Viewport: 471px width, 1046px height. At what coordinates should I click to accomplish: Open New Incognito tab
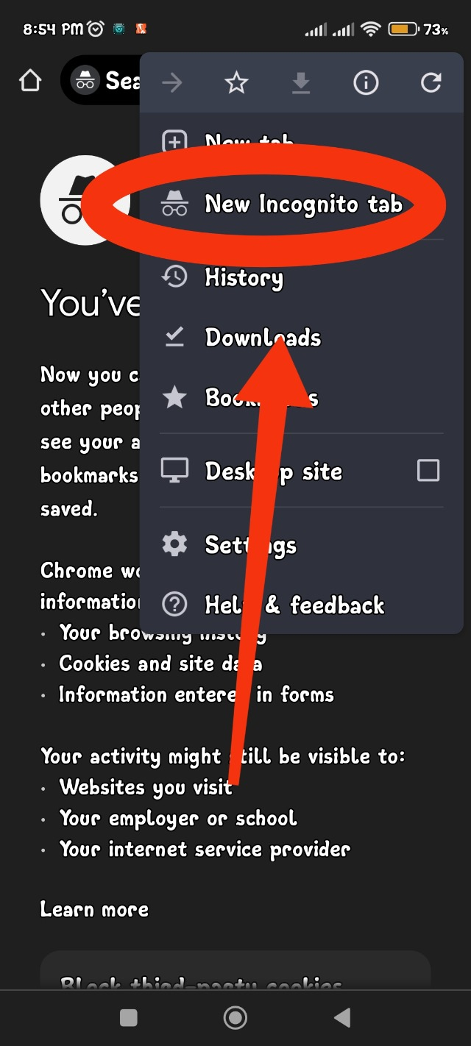302,204
